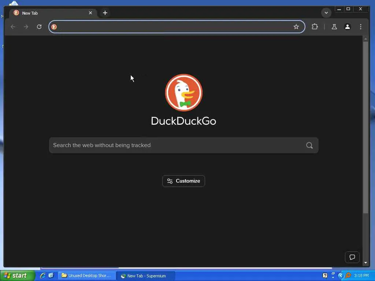Click the orange magnifier tray icon

click(x=348, y=276)
